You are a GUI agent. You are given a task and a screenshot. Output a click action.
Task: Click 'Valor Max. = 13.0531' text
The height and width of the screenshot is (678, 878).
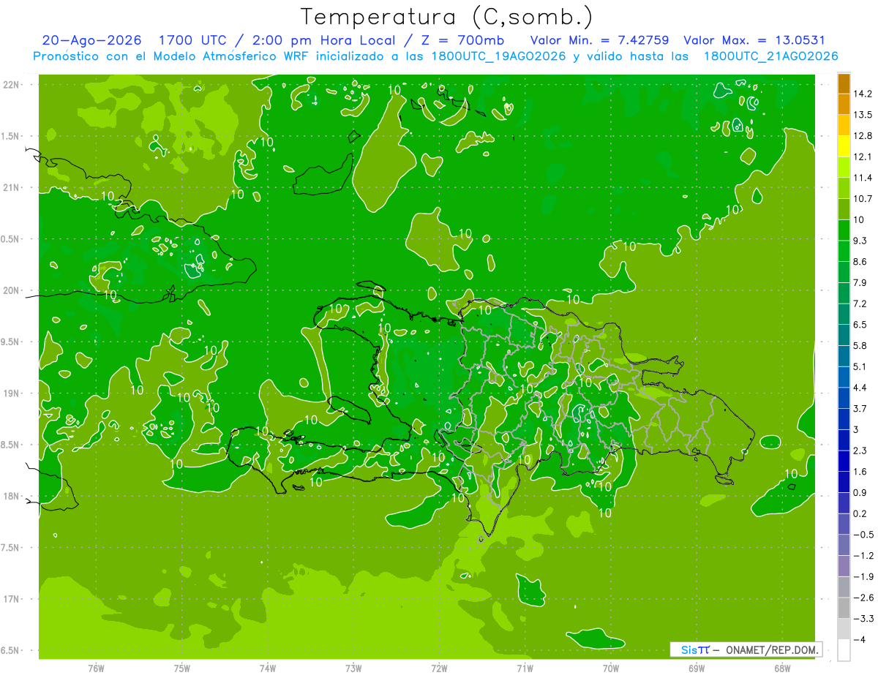pos(754,40)
